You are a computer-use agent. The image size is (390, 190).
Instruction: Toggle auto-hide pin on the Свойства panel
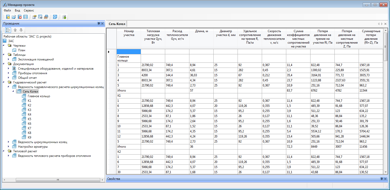[382, 179]
